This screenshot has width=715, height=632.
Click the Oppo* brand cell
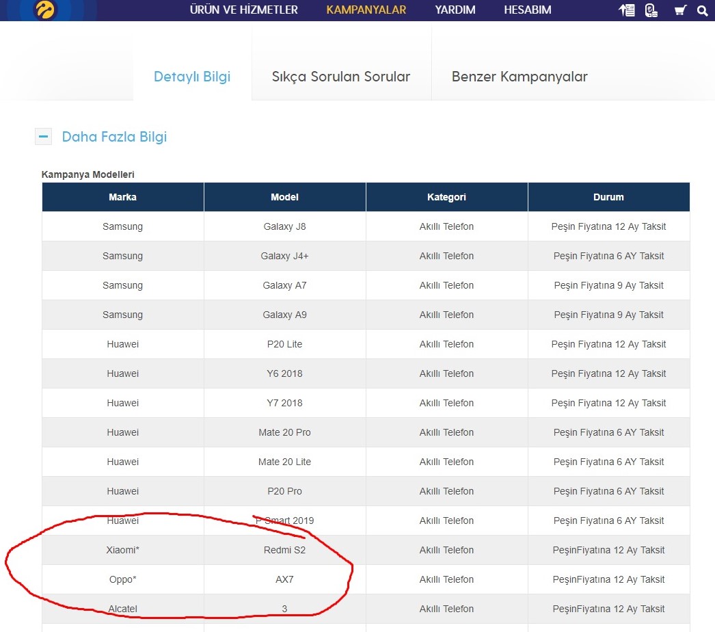click(122, 579)
